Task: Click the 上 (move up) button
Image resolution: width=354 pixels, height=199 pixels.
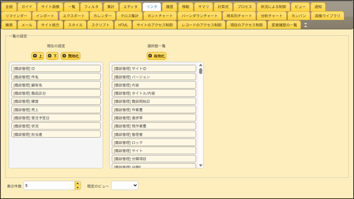Action: 37,56
